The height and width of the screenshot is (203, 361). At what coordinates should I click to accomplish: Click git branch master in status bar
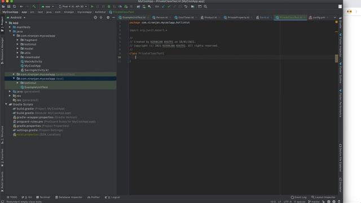[x=314, y=202]
